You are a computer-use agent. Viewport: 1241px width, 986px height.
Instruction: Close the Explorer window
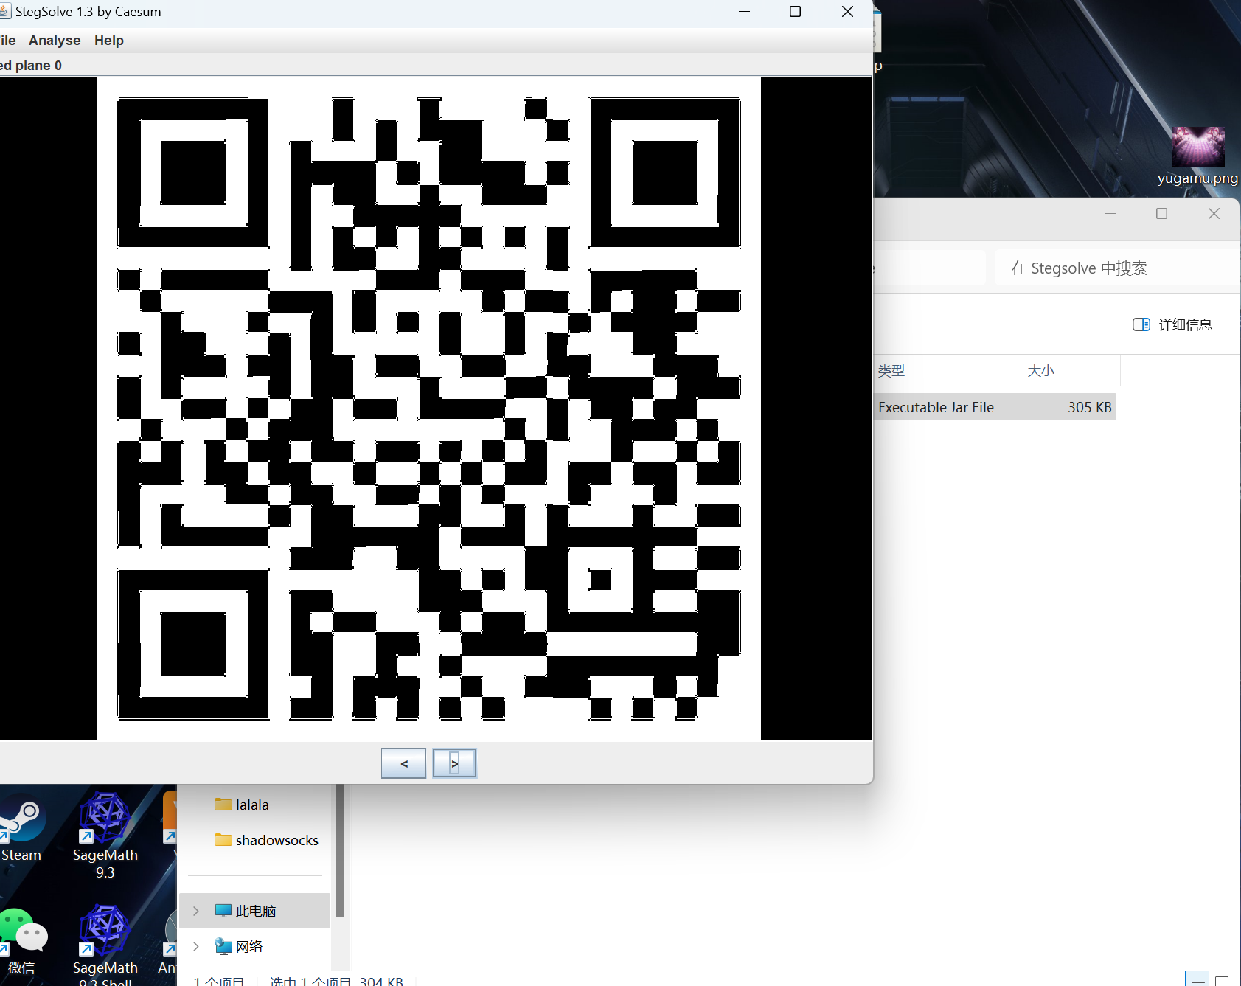tap(1214, 214)
